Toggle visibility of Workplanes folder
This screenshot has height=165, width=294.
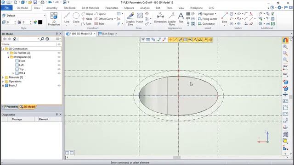59,57
